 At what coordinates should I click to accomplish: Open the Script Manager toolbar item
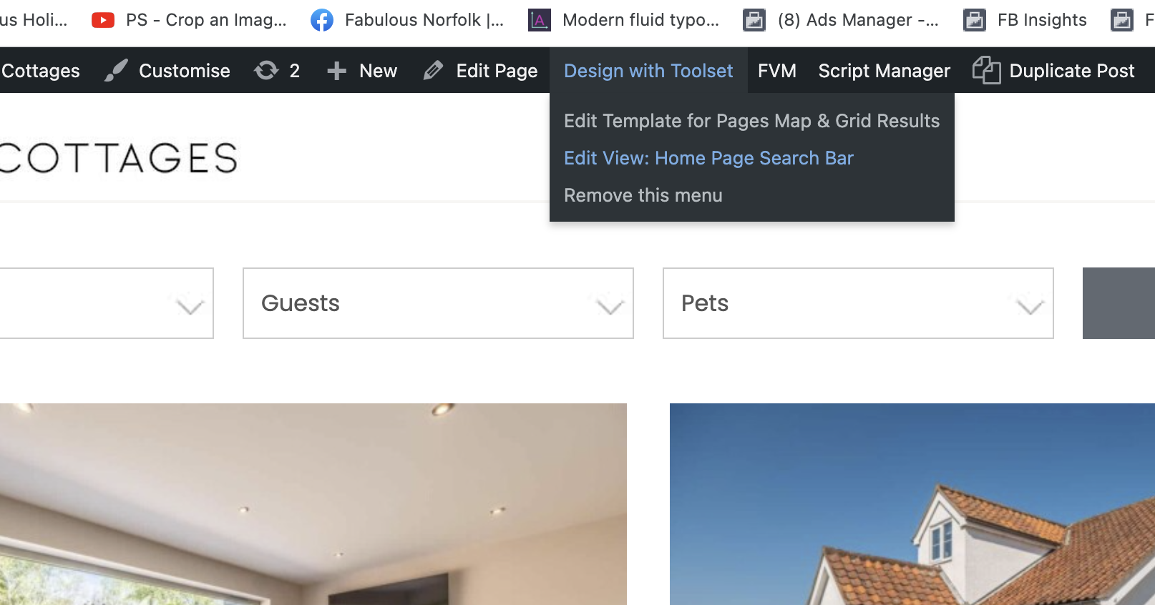(884, 70)
